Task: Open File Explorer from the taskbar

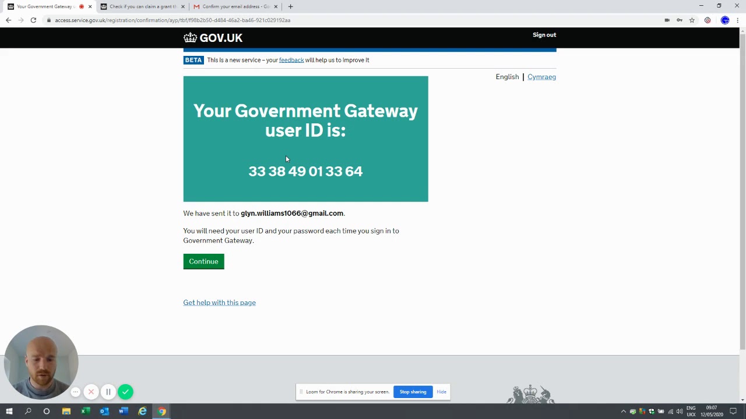Action: (x=66, y=411)
